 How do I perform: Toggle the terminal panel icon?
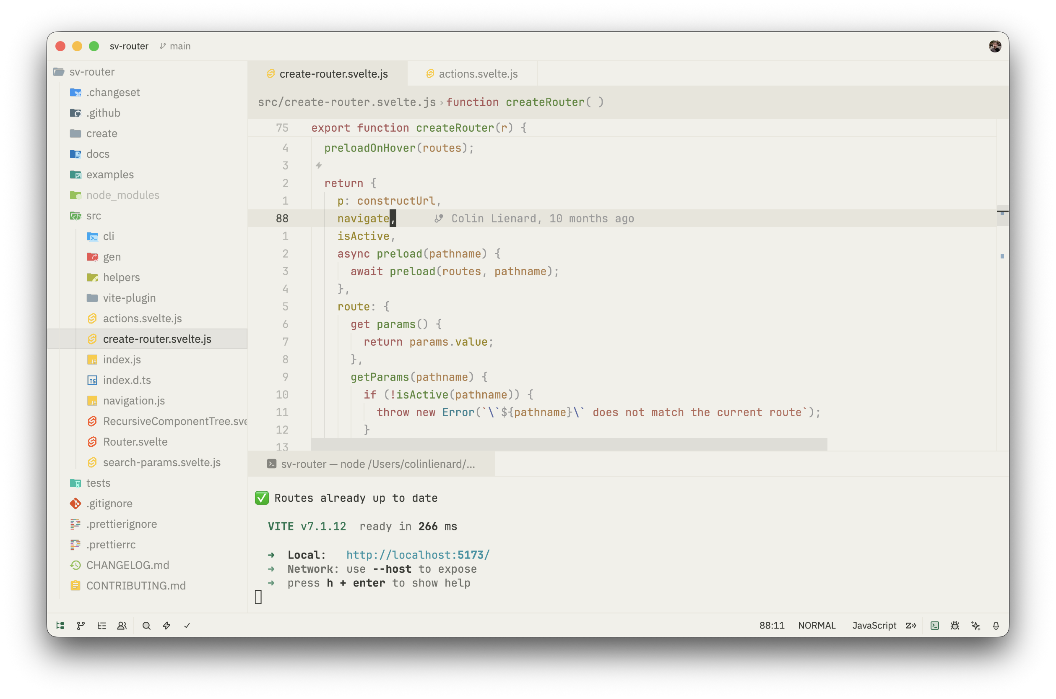coord(934,626)
